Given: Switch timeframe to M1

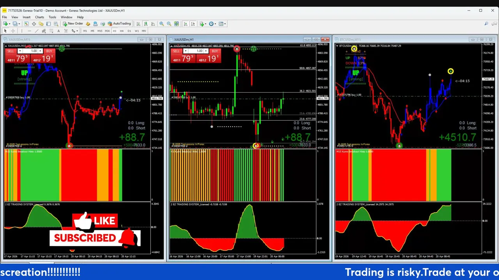Looking at the screenshot, I should [85, 31].
